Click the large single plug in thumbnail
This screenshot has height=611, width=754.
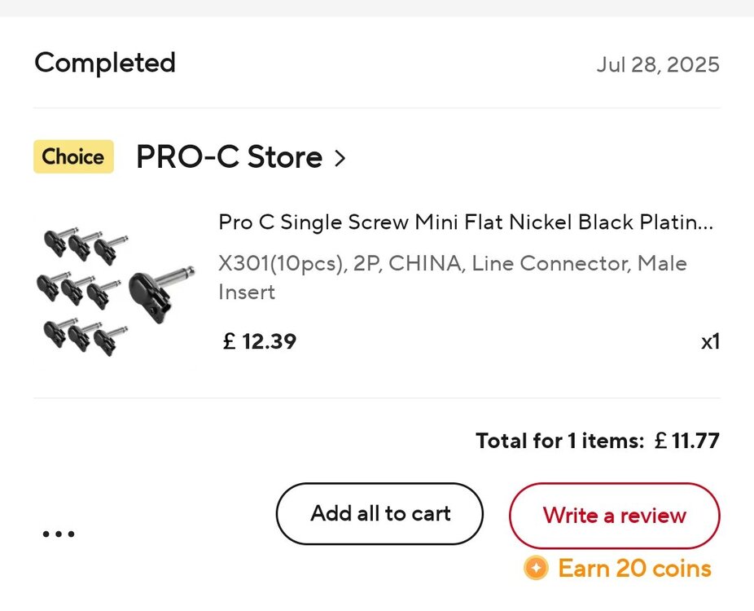pyautogui.click(x=161, y=294)
